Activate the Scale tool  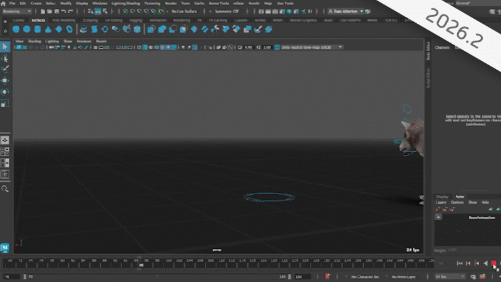(x=5, y=103)
